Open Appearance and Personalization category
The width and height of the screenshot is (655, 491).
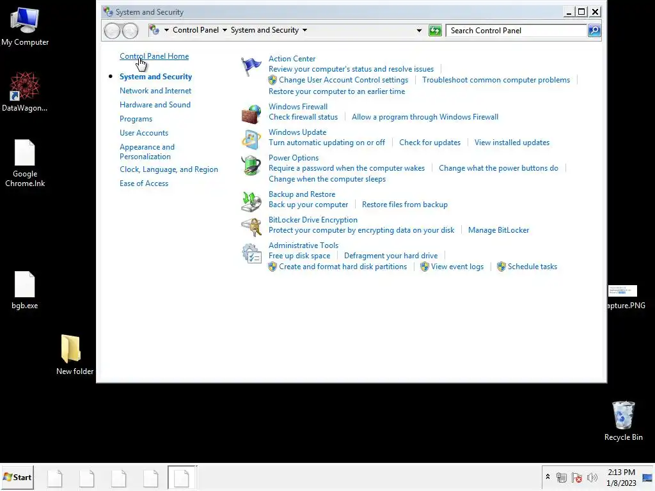click(147, 152)
